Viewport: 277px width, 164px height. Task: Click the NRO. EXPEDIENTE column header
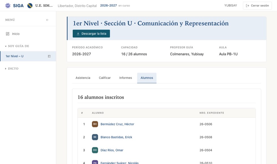(x=212, y=113)
